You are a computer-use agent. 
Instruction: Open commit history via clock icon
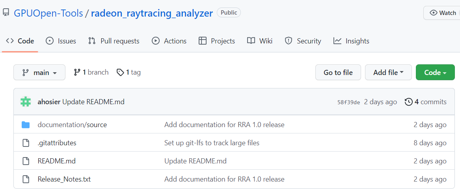click(408, 102)
